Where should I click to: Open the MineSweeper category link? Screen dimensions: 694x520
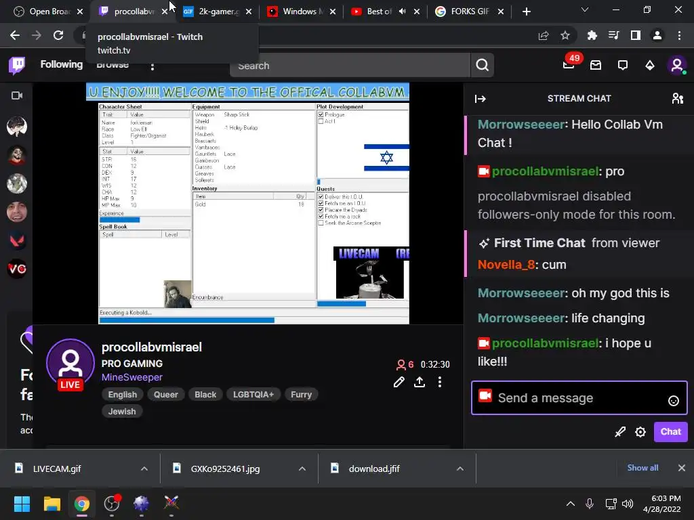click(x=132, y=377)
